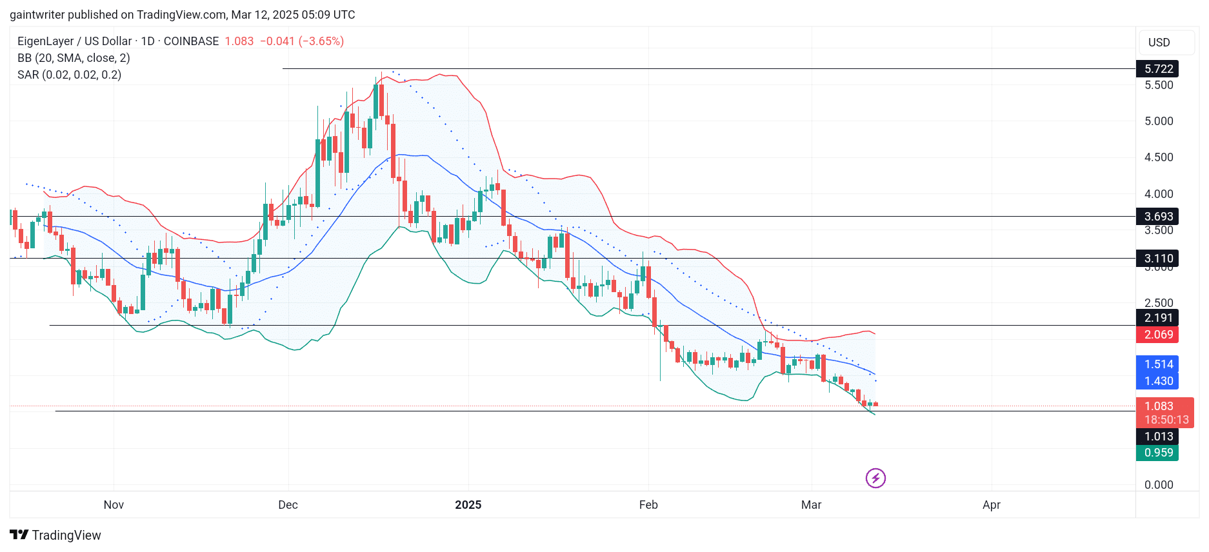The height and width of the screenshot is (552, 1209).
Task: Click the 4.000 price scale tick
Action: pos(1159,194)
